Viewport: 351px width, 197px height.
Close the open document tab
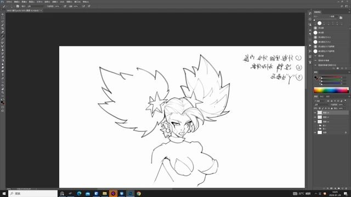click(x=41, y=10)
